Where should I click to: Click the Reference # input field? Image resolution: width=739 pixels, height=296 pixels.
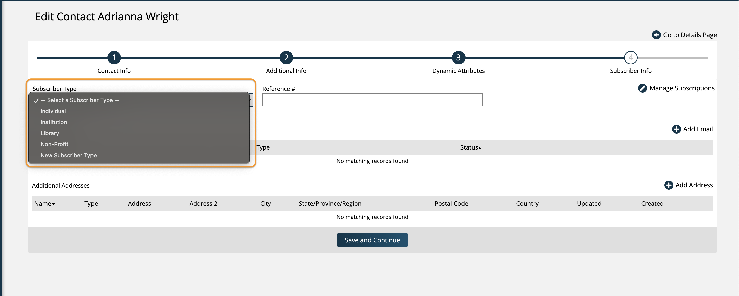pyautogui.click(x=372, y=100)
